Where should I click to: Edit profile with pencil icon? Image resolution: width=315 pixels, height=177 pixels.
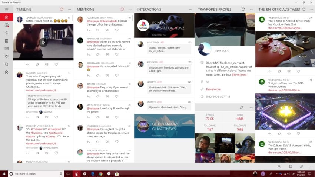(x=242, y=107)
